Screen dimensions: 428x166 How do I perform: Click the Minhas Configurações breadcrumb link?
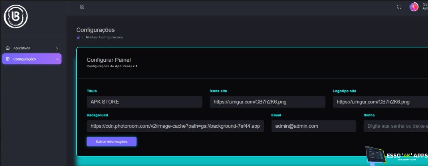click(104, 37)
